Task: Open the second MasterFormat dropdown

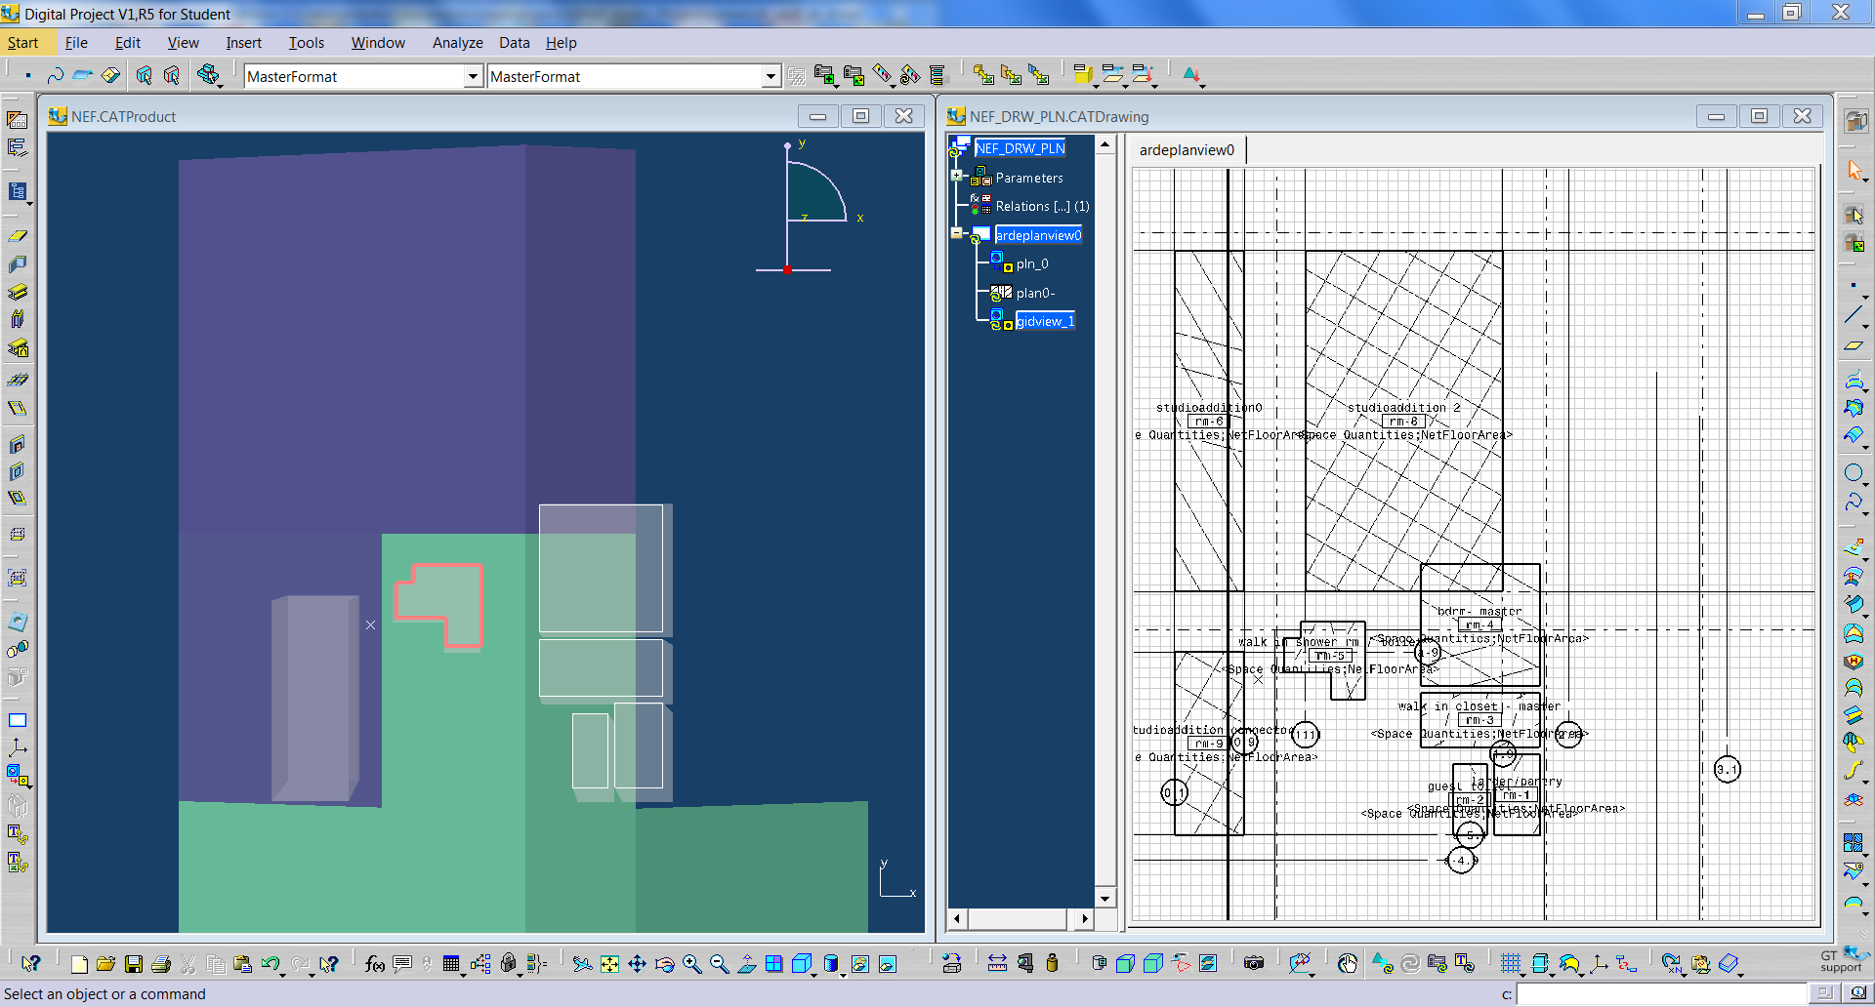Action: [771, 76]
